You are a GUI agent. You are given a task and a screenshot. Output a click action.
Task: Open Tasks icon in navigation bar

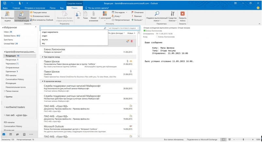pos(24,134)
